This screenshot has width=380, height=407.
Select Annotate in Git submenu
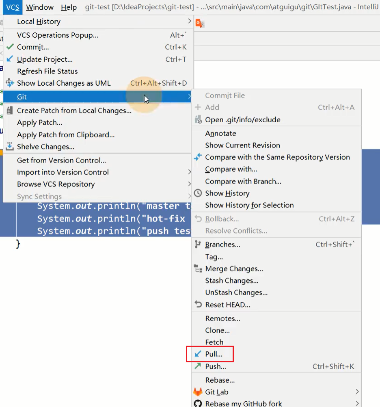click(x=276, y=133)
